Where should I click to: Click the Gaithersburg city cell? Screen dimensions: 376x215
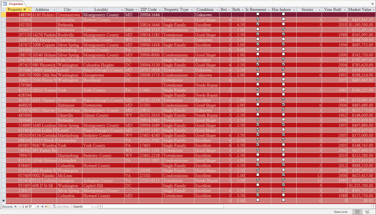pyautogui.click(x=69, y=110)
